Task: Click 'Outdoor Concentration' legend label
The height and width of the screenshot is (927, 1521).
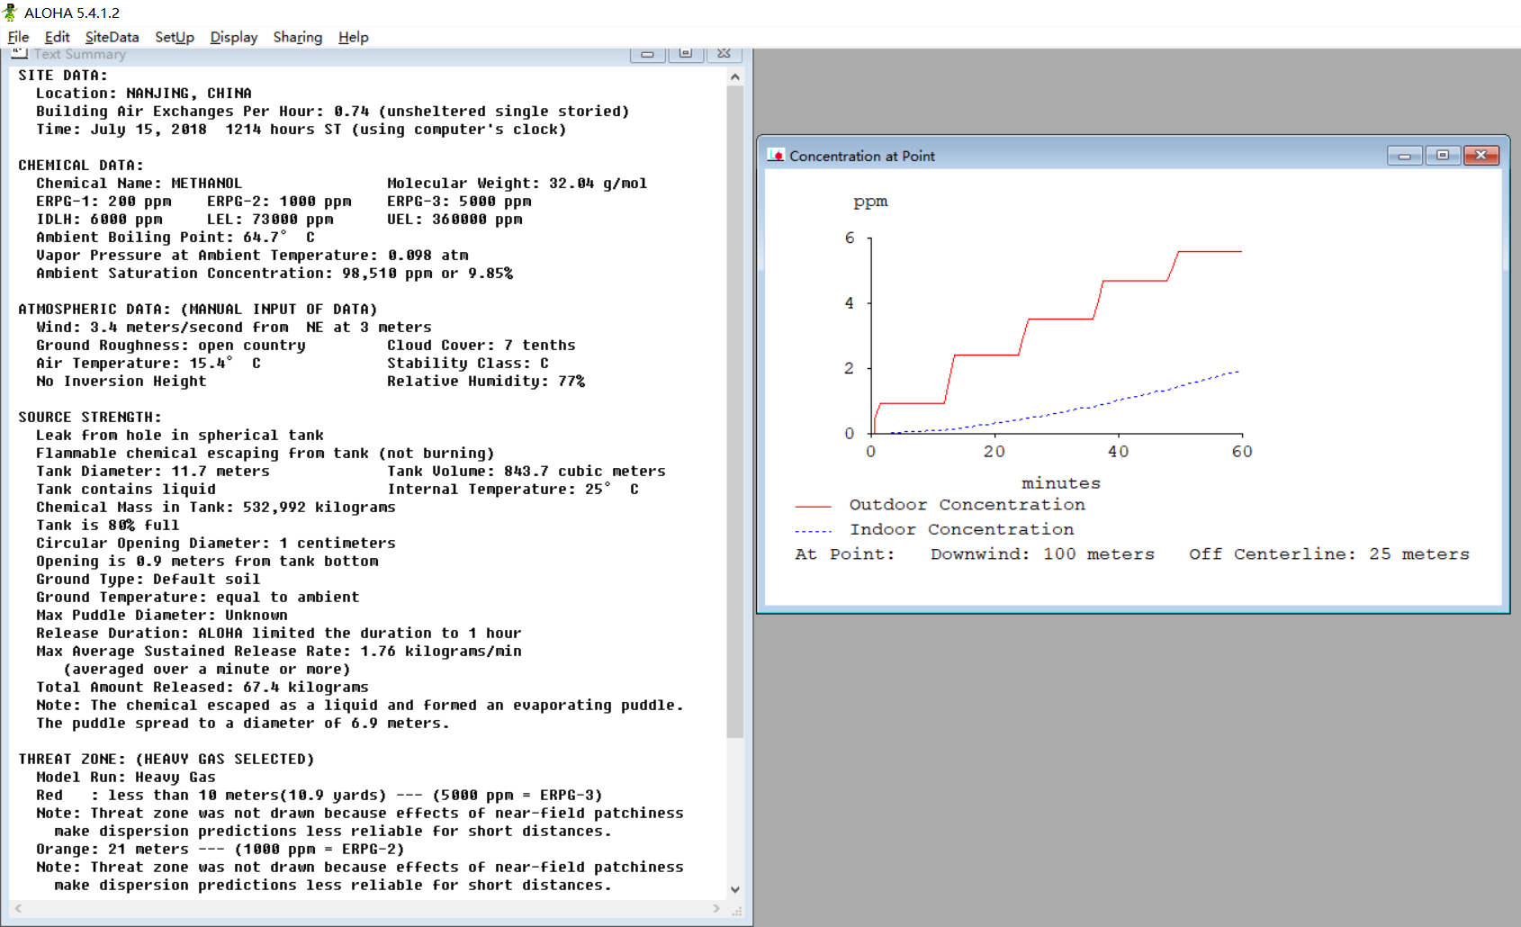Action: tap(967, 505)
